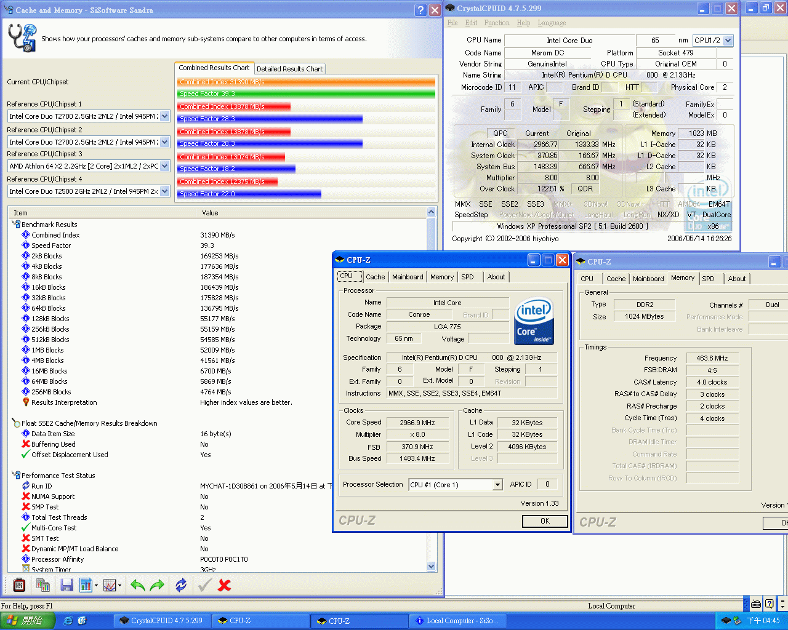Viewport: 788px width, 630px height.
Task: Click the Item column header in Sandra's results list
Action: (102, 213)
